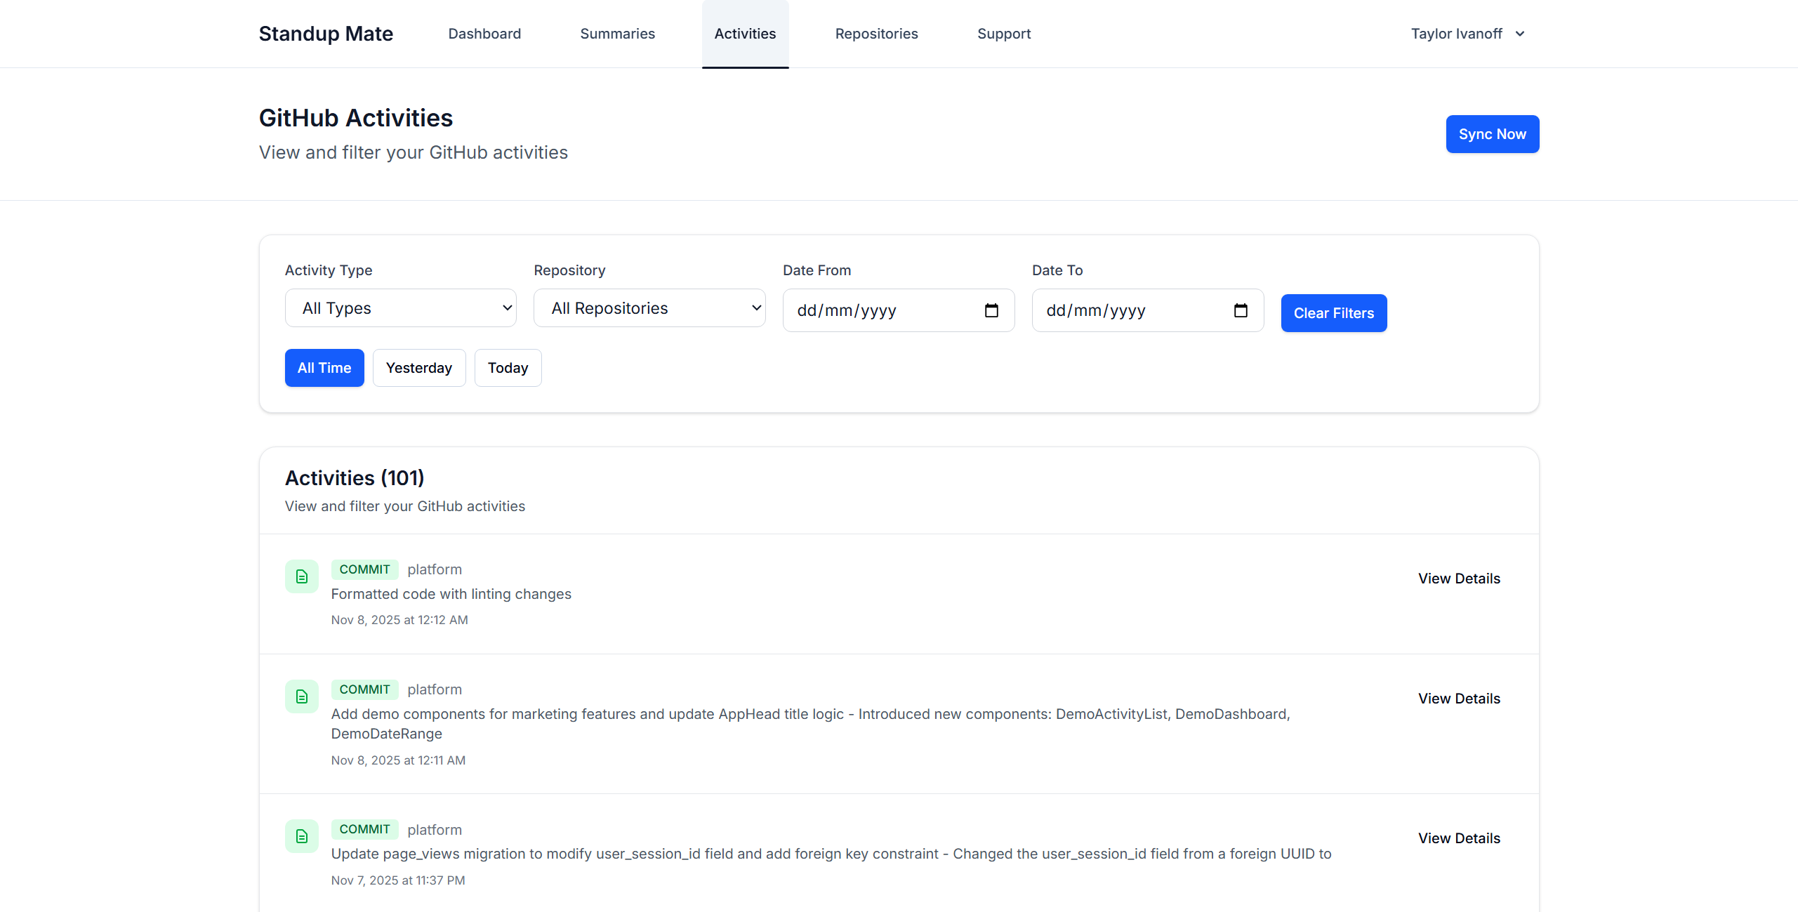The image size is (1798, 912).
Task: Open the Summaries tab
Action: (x=617, y=34)
